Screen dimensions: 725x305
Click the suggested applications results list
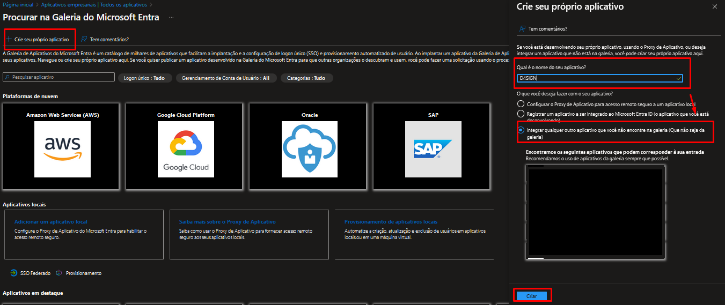pos(595,213)
